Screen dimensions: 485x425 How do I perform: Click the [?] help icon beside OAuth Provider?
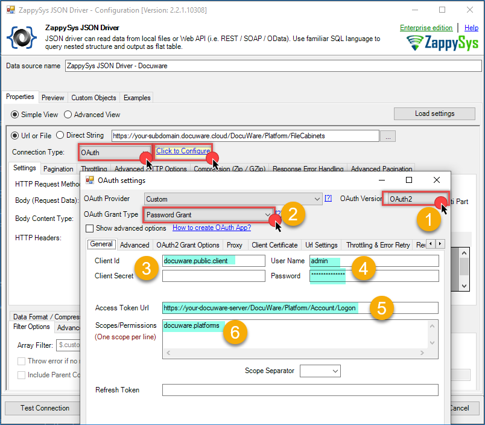click(328, 198)
